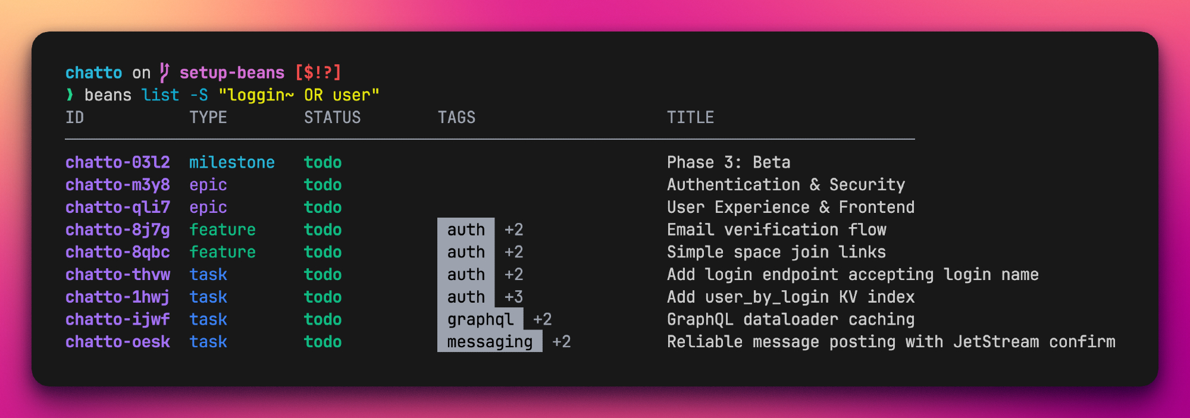Select the chatto-03l2 bean ID

[118, 163]
